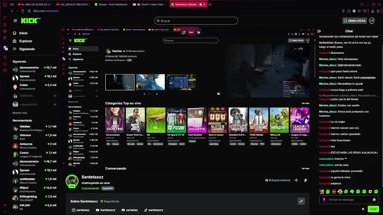Open the user avatar menu in header

tap(372, 21)
